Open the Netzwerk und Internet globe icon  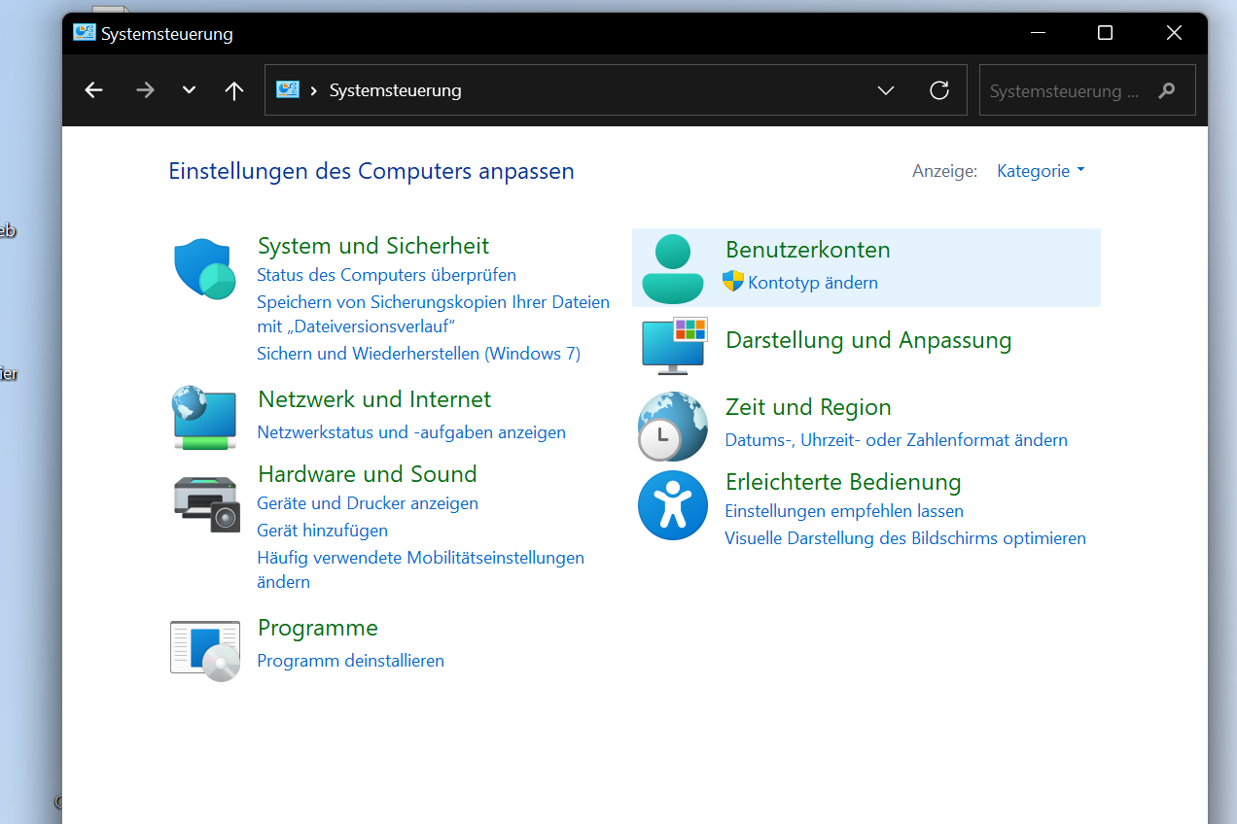point(204,417)
